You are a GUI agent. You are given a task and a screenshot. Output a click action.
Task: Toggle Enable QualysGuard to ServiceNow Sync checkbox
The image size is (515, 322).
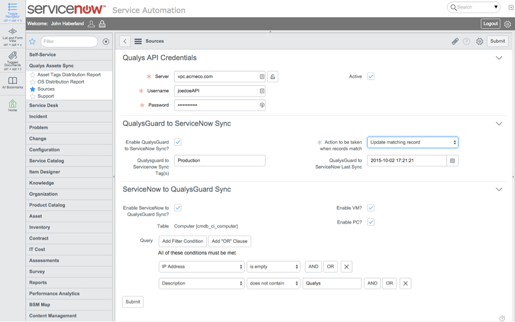coord(178,142)
